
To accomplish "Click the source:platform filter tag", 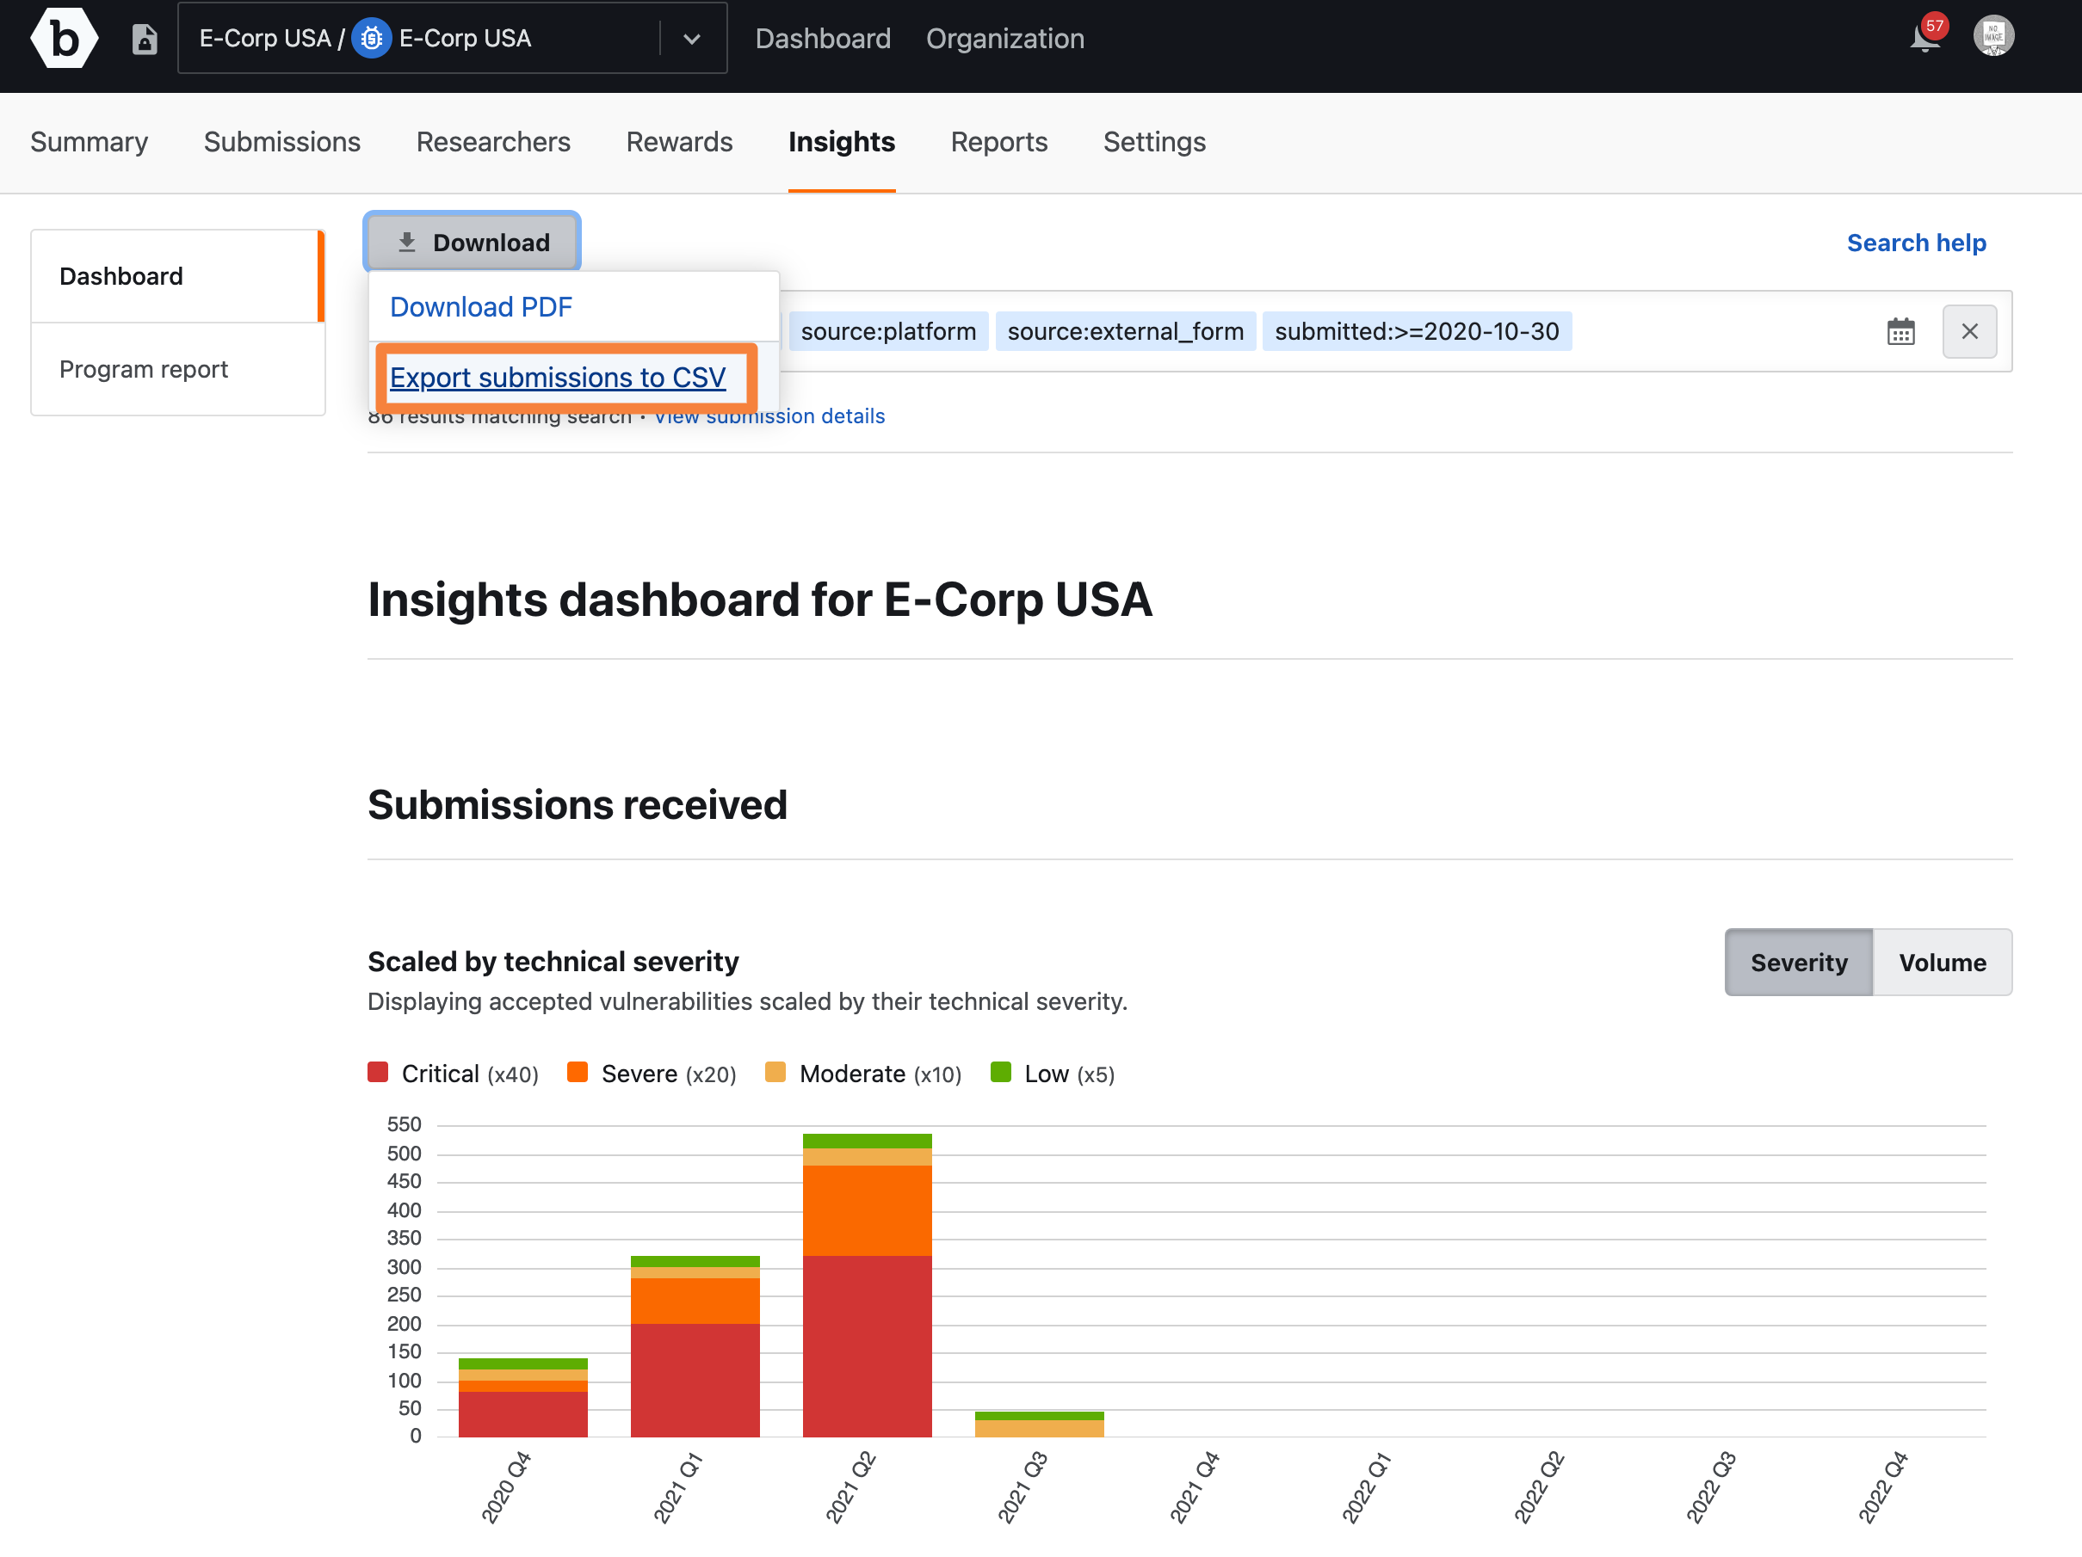I will 887,331.
